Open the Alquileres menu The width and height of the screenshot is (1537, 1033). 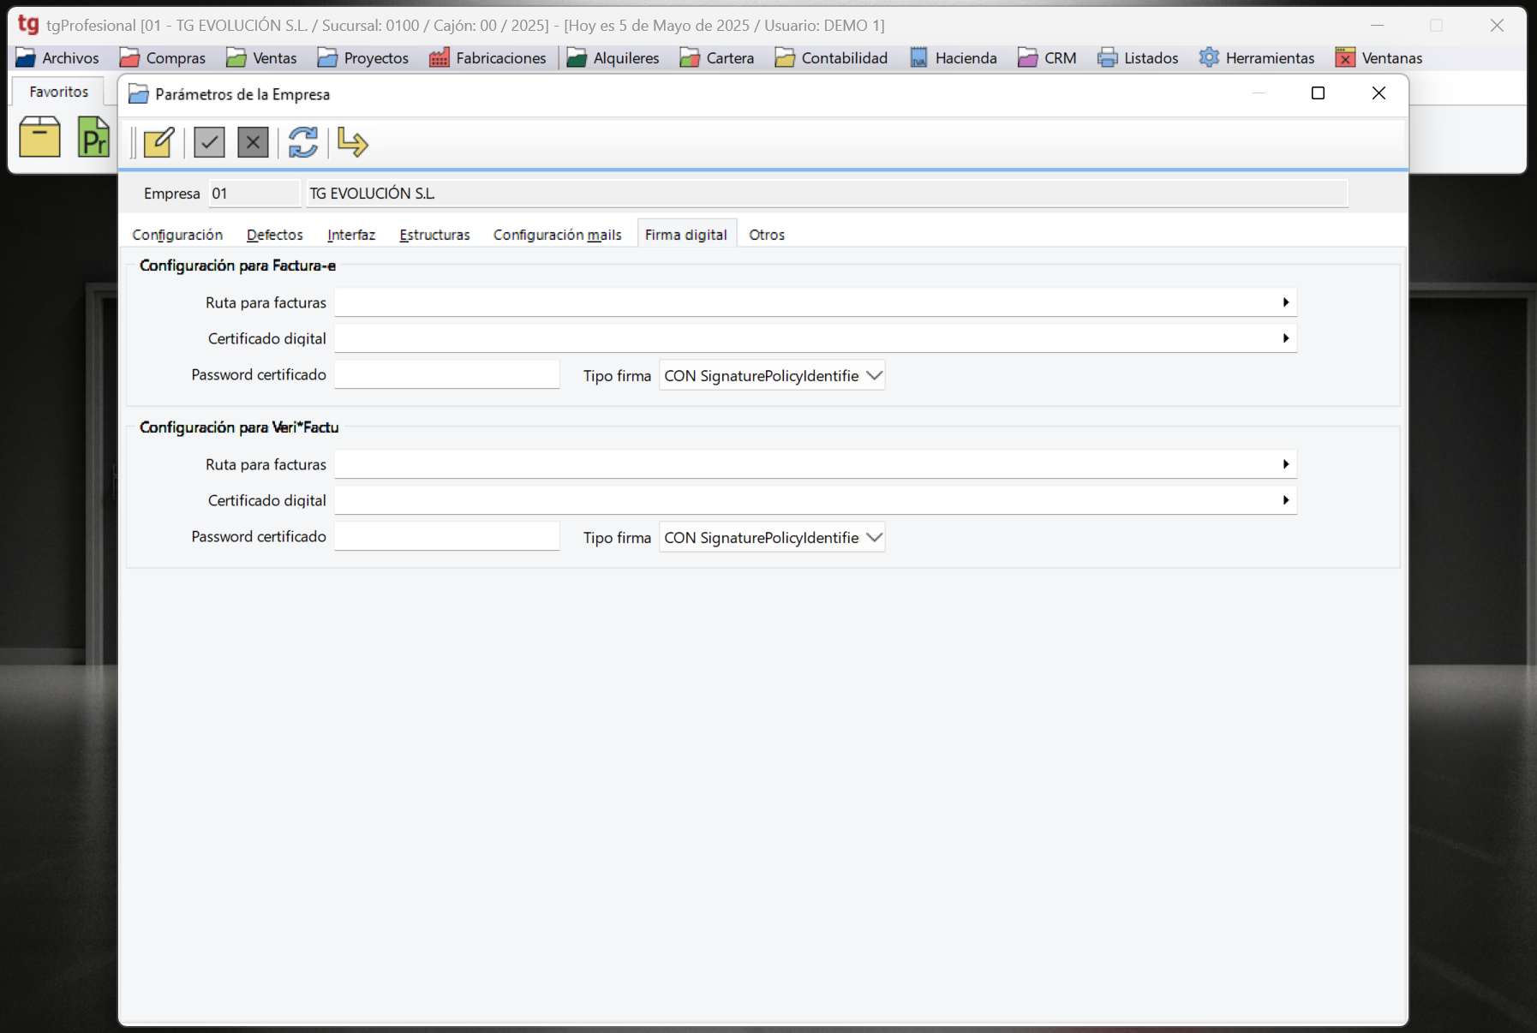click(x=613, y=57)
